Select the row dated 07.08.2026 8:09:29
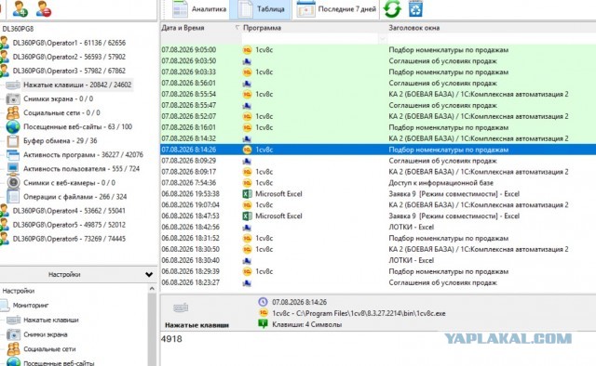The image size is (596, 366). [x=378, y=161]
